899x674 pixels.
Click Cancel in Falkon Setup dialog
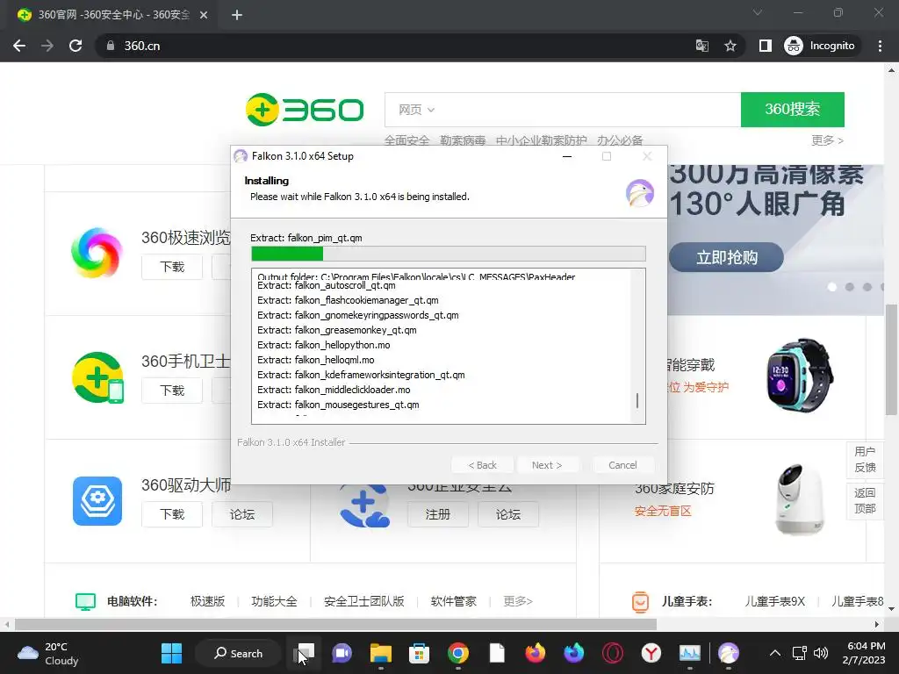tap(622, 465)
